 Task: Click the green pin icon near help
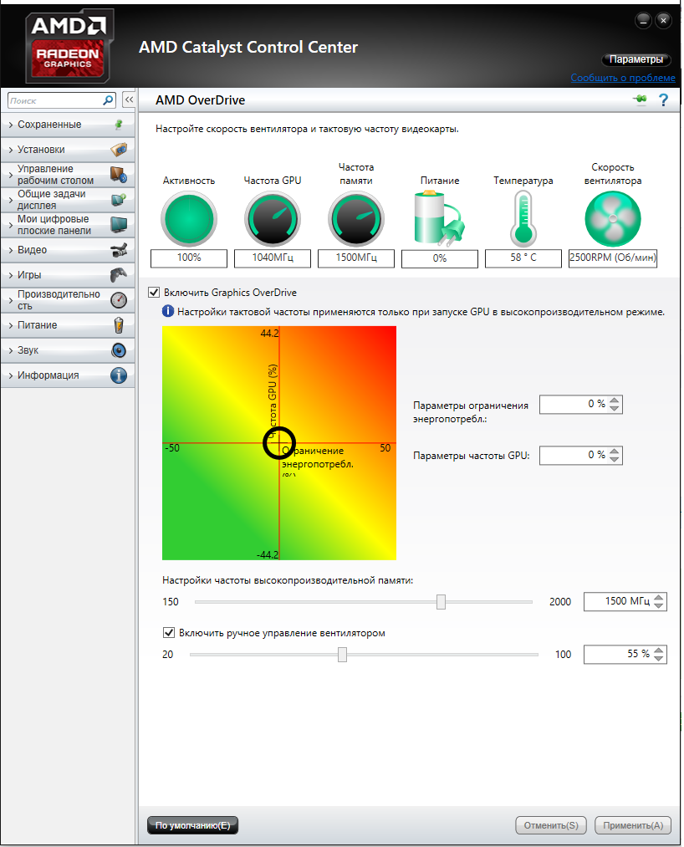coord(641,100)
